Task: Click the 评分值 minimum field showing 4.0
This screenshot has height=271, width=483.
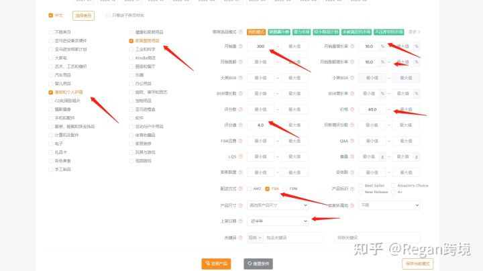Action: pos(260,125)
